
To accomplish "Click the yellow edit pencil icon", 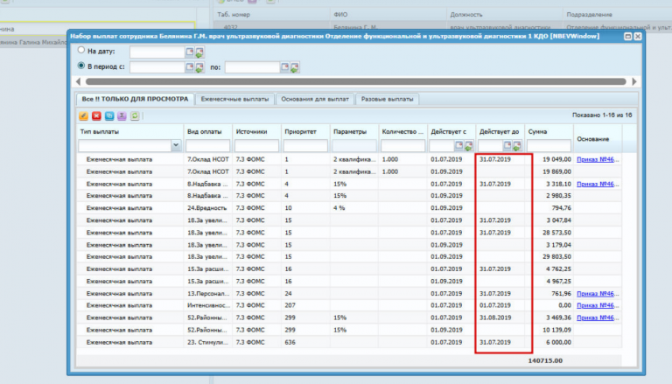I will [83, 115].
